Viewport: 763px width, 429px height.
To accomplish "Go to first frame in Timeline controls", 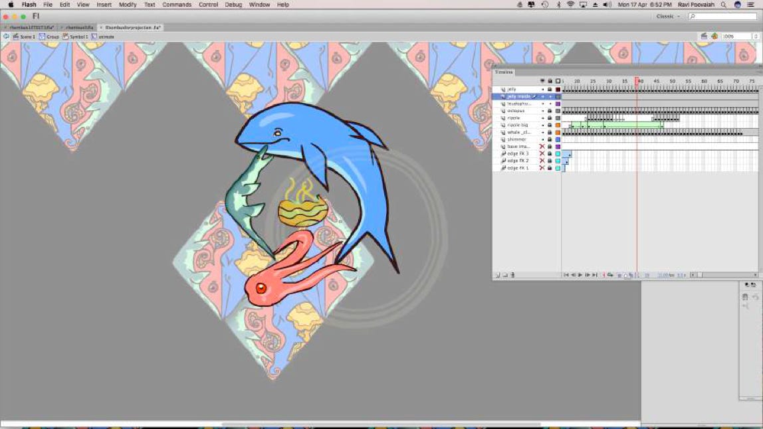I will [566, 275].
